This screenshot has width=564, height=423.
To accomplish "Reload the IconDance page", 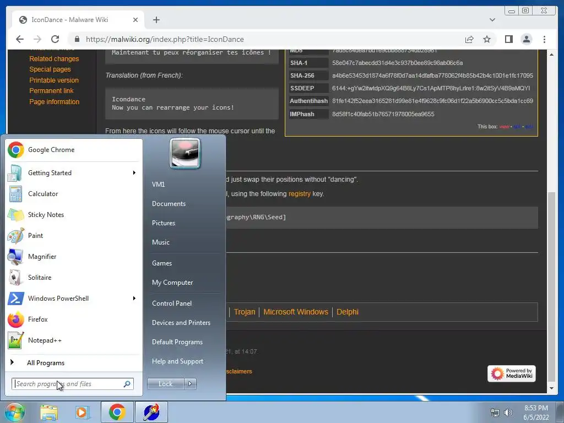I will tap(55, 39).
